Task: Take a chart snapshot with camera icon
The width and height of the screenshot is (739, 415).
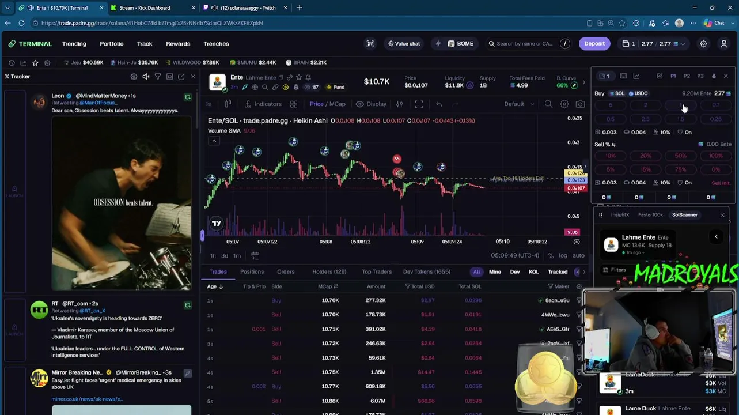Action: click(580, 104)
